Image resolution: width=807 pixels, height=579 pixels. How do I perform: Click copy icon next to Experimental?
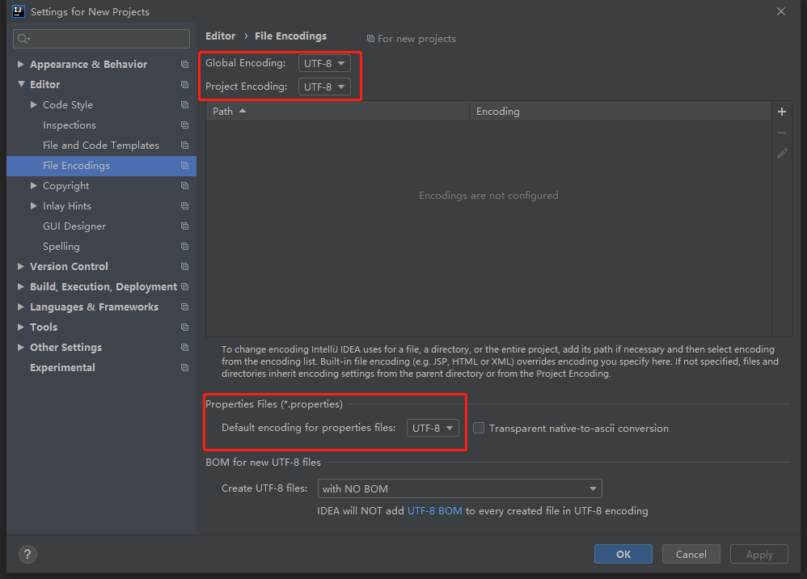click(184, 367)
